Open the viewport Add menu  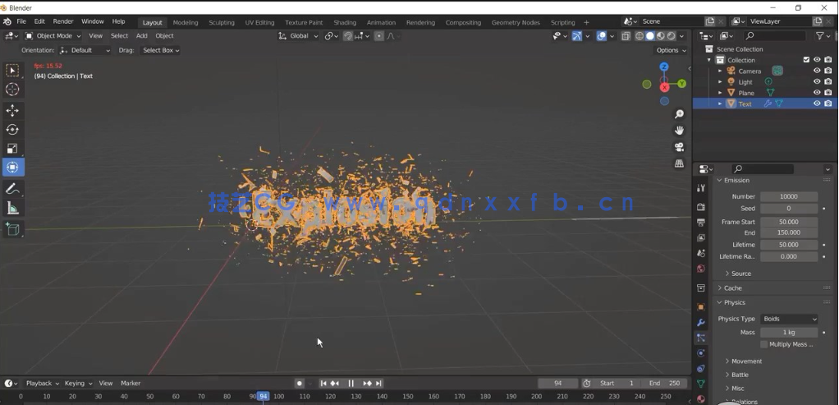[x=142, y=36]
